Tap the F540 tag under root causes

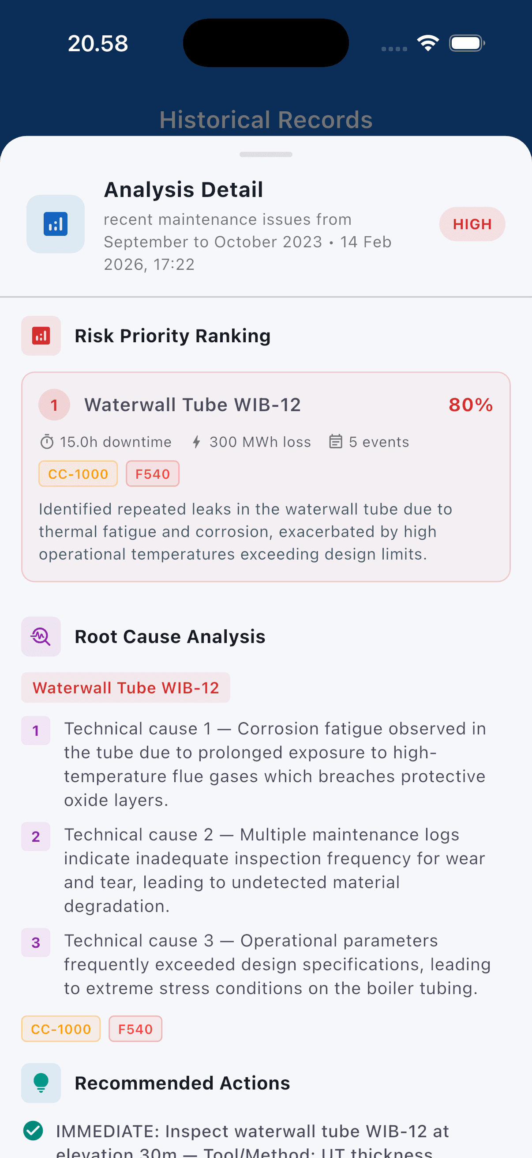(x=135, y=1029)
